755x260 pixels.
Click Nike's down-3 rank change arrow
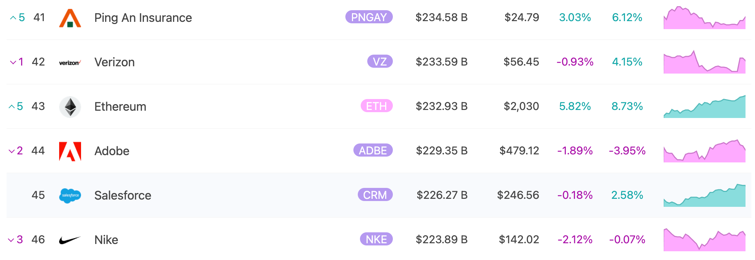click(11, 240)
